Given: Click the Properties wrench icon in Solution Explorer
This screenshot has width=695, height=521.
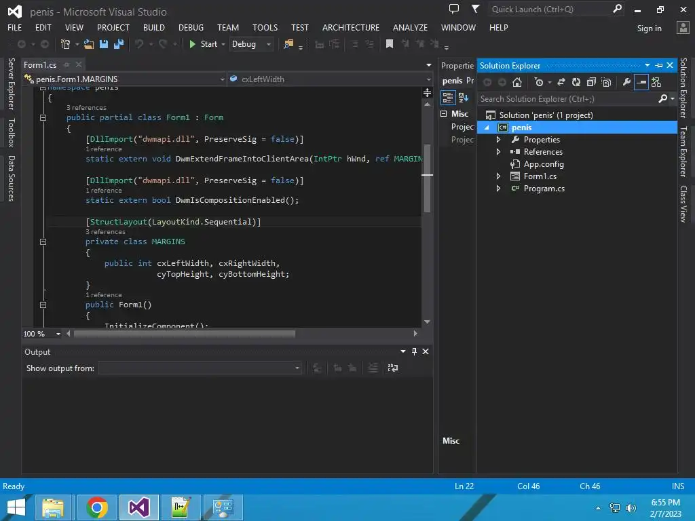Looking at the screenshot, I should [626, 82].
